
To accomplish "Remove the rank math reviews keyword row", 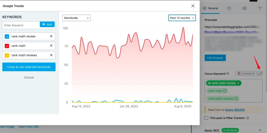I will pos(51,55).
